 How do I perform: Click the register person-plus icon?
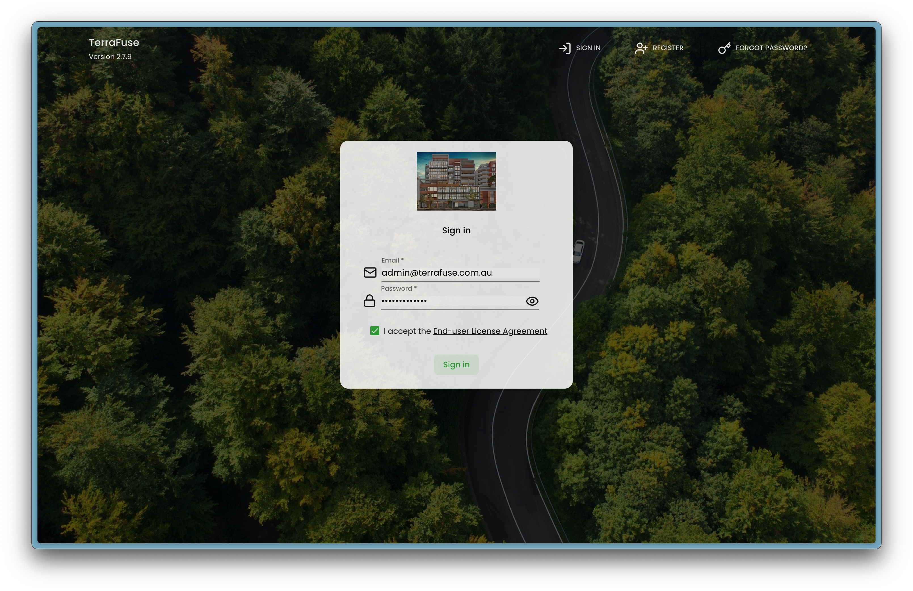(641, 48)
